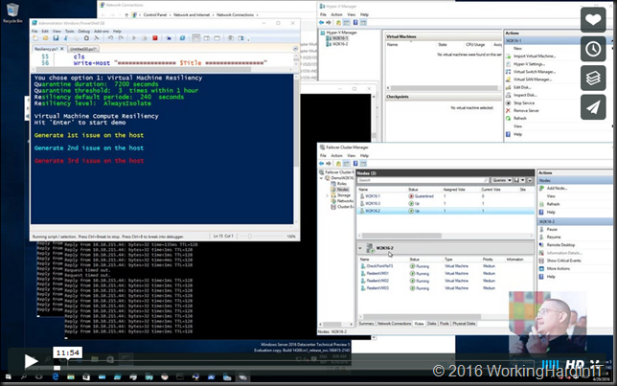Click the Redo arrow in PowerShell ISE toolbar
This screenshot has width=617, height=386.
tap(121, 38)
